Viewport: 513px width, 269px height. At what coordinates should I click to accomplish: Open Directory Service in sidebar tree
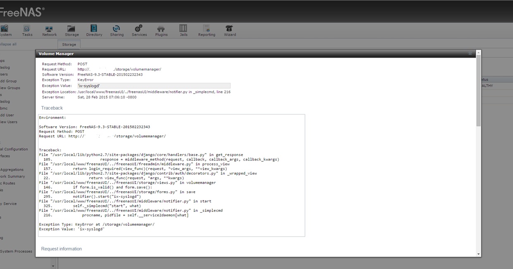pos(8,203)
